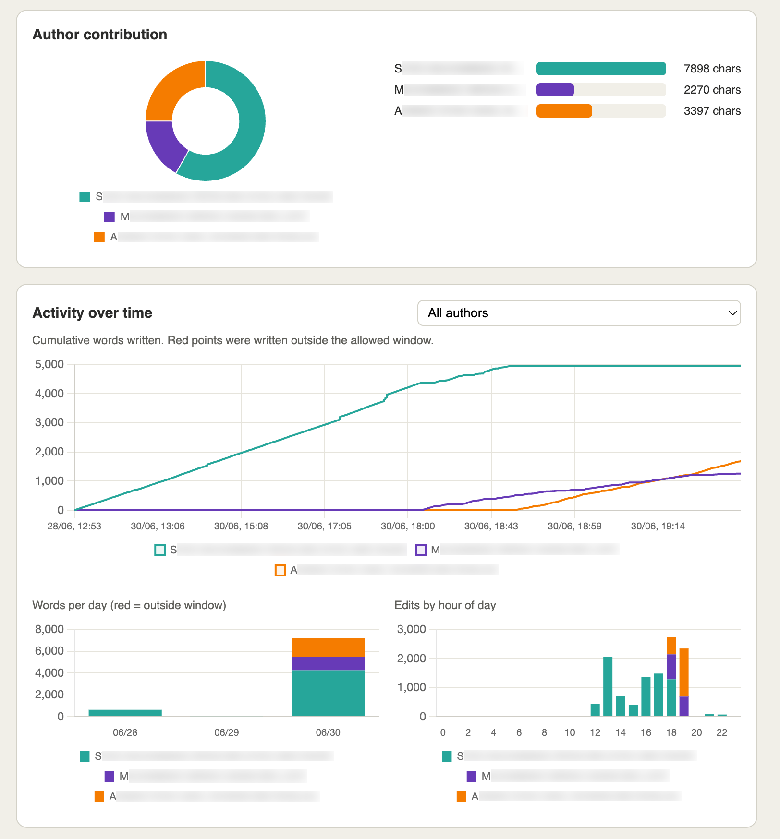Click the 'Activity over time' heading
The height and width of the screenshot is (839, 780).
[x=92, y=313]
